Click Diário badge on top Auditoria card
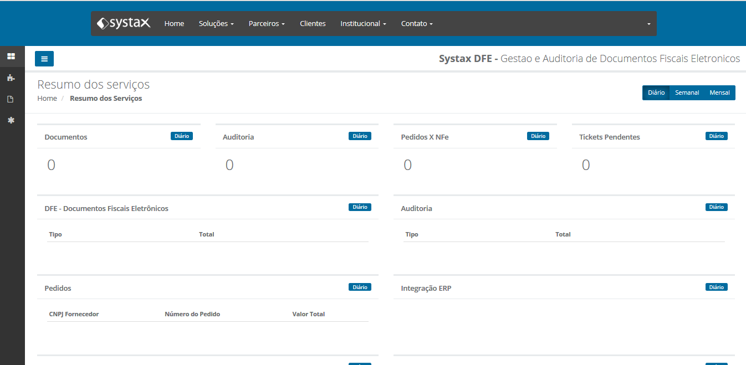746x365 pixels. 360,136
